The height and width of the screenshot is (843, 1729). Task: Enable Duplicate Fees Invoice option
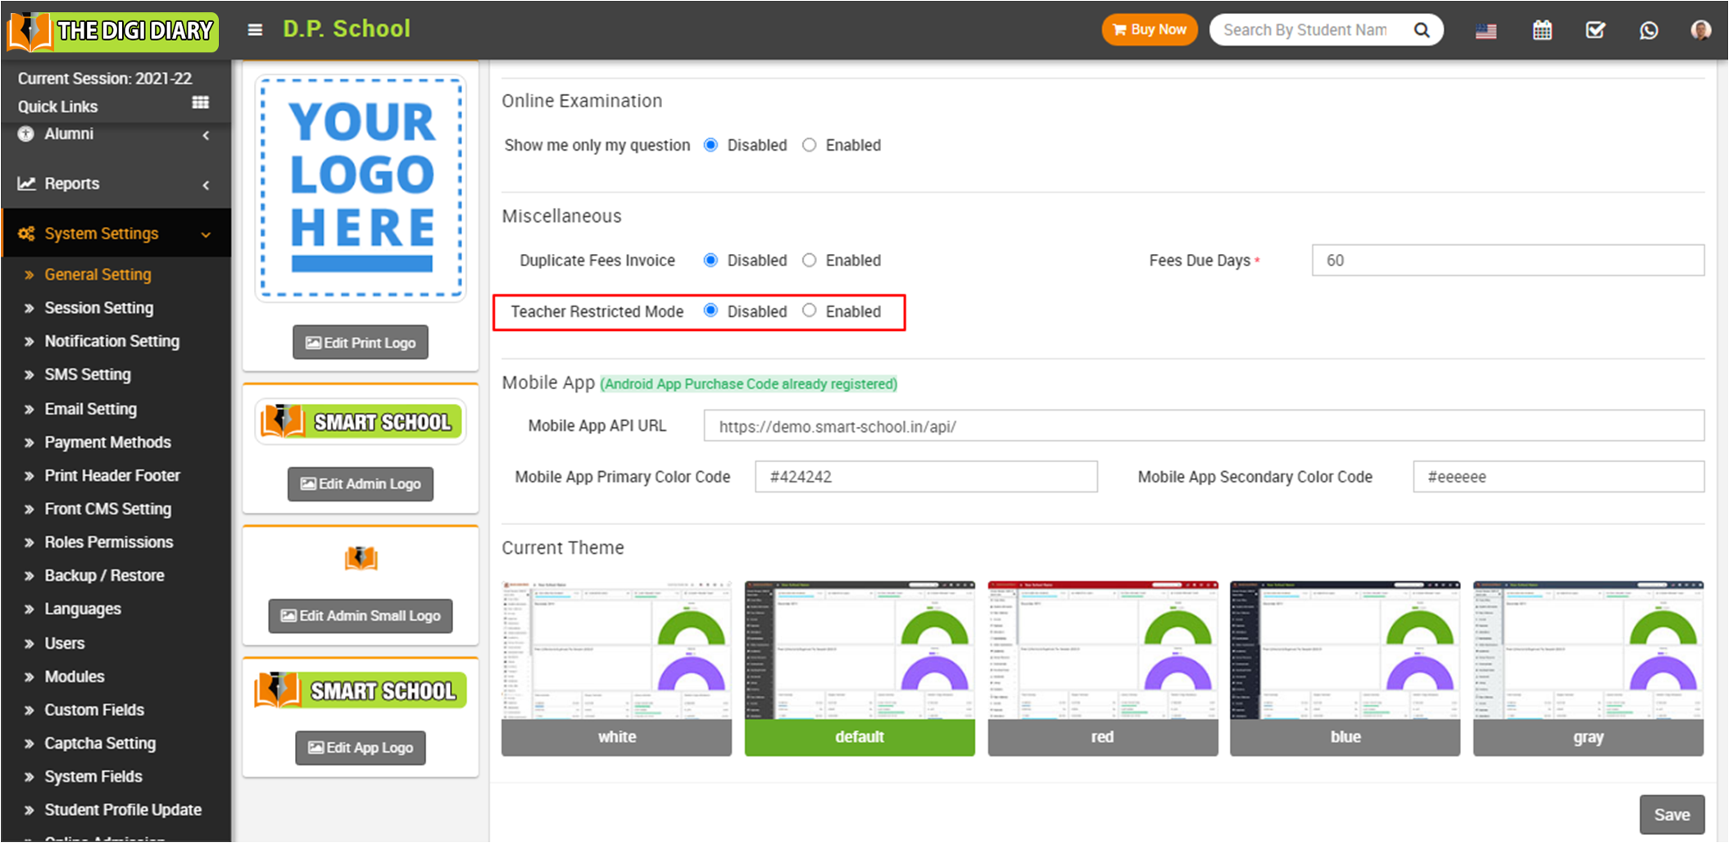tap(810, 260)
